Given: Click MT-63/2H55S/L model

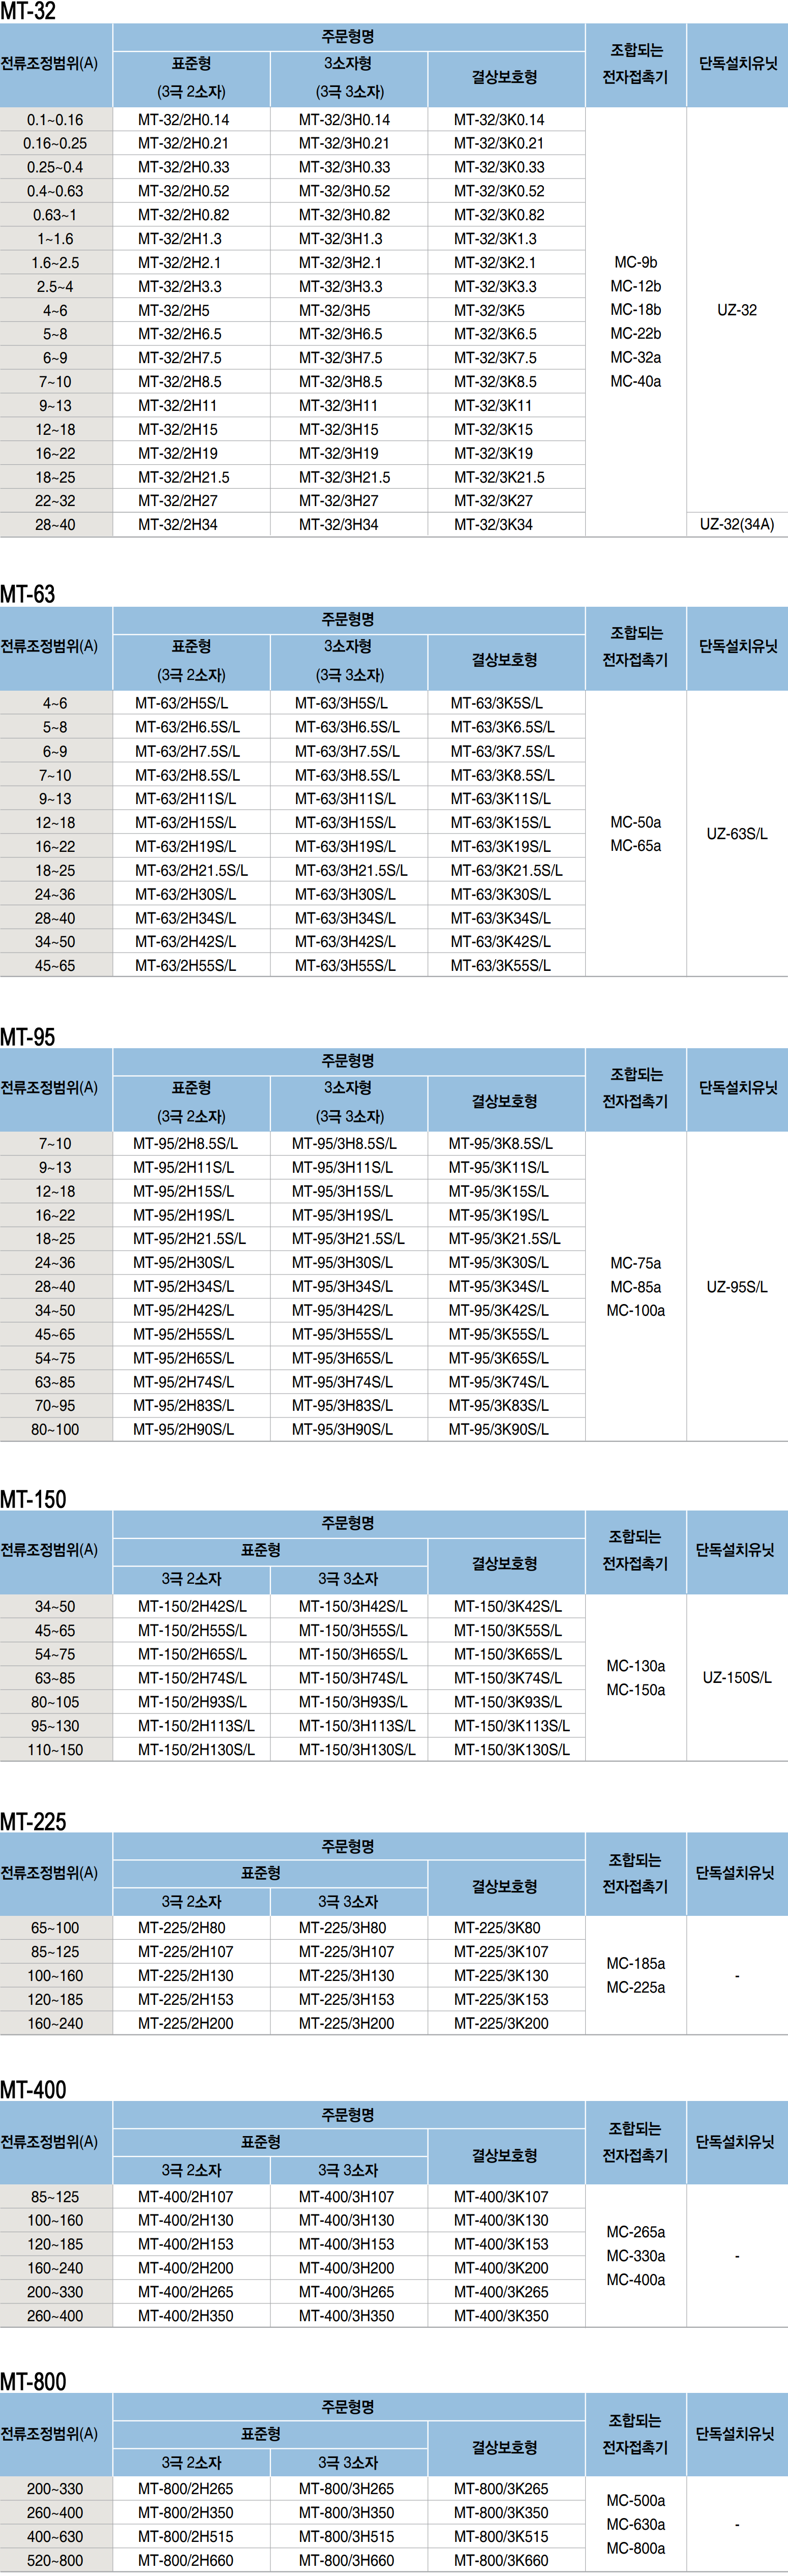Looking at the screenshot, I should 186,966.
